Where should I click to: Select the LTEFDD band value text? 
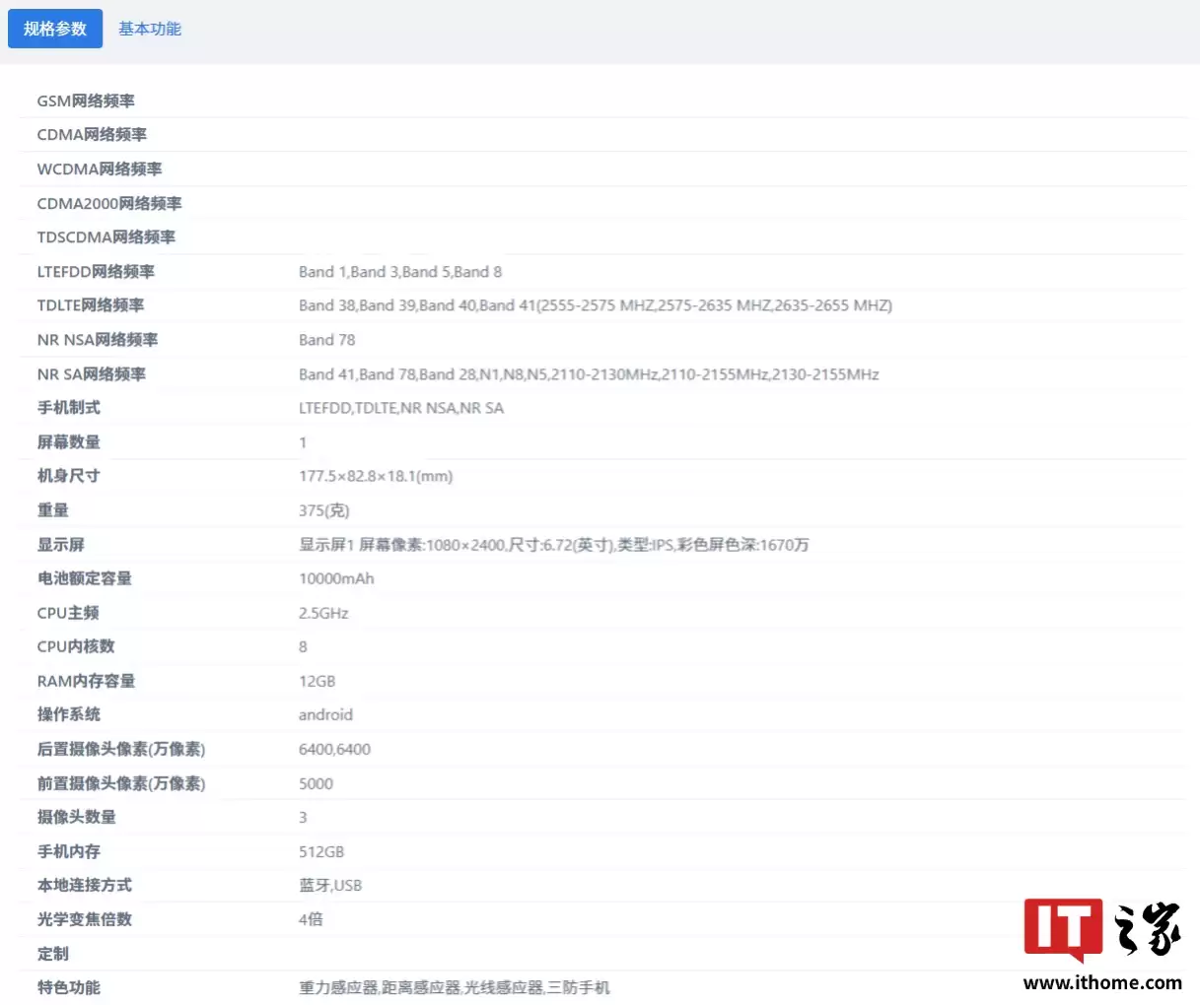pos(401,271)
